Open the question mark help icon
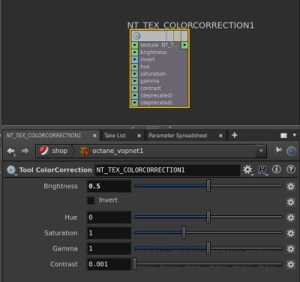The width and height of the screenshot is (300, 282). pos(291,169)
